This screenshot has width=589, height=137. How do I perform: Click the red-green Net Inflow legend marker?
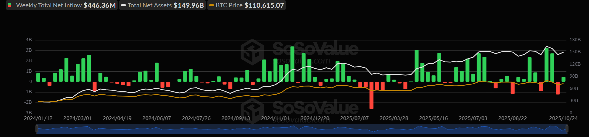point(9,5)
